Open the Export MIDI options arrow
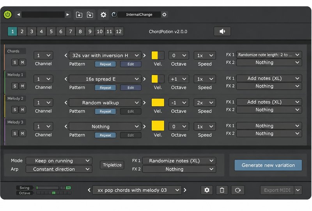The image size is (312, 211). click(298, 190)
